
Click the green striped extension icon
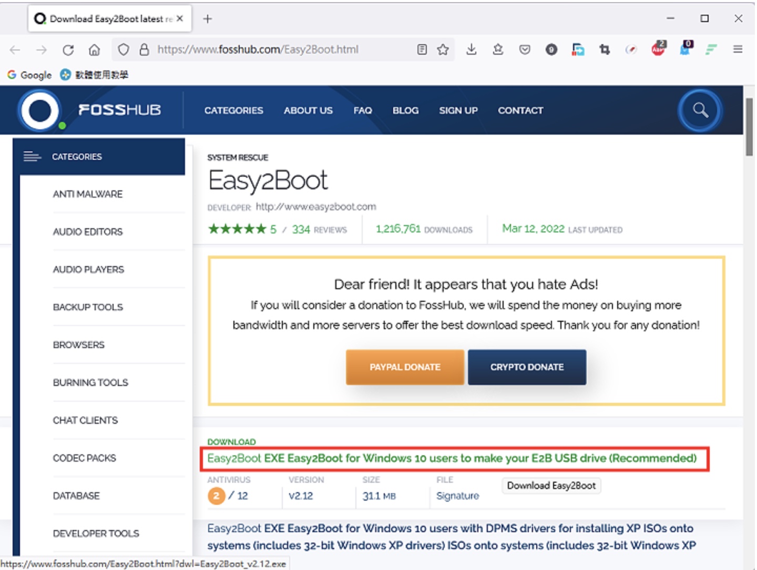(x=711, y=49)
